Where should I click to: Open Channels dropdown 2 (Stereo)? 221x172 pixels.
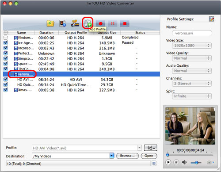[192, 84]
